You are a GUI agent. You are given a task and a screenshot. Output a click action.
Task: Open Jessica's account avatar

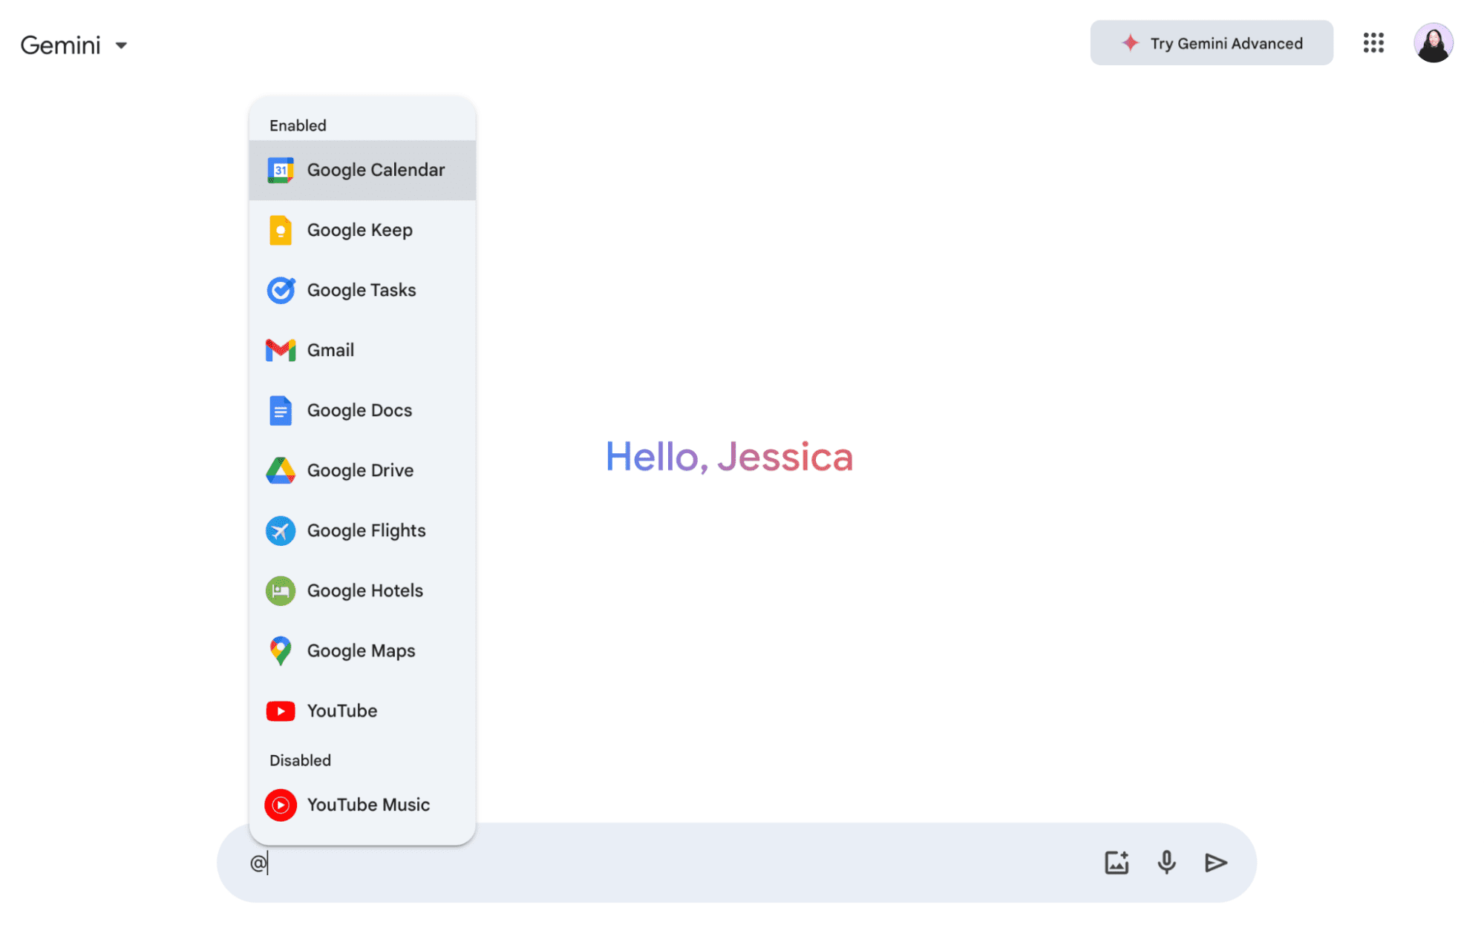click(1434, 43)
